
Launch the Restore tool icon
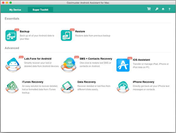(x=66, y=35)
